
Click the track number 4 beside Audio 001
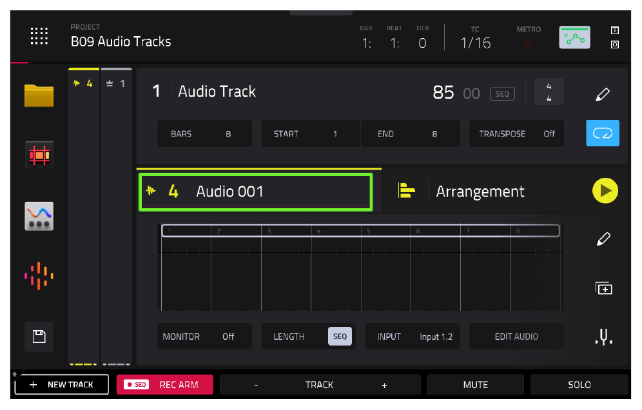point(173,191)
